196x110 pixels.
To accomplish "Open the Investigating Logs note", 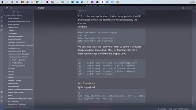I will pyautogui.click(x=14, y=48).
